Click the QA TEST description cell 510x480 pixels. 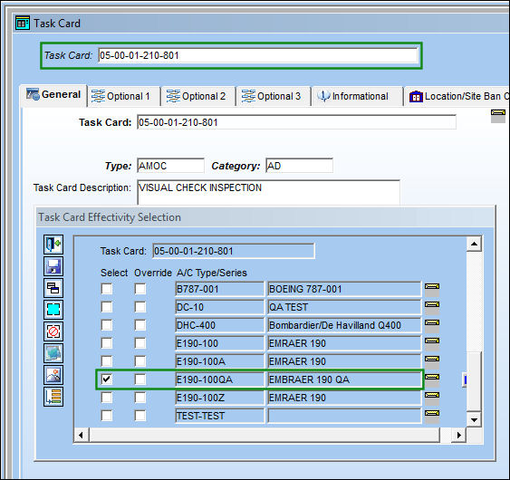point(344,307)
